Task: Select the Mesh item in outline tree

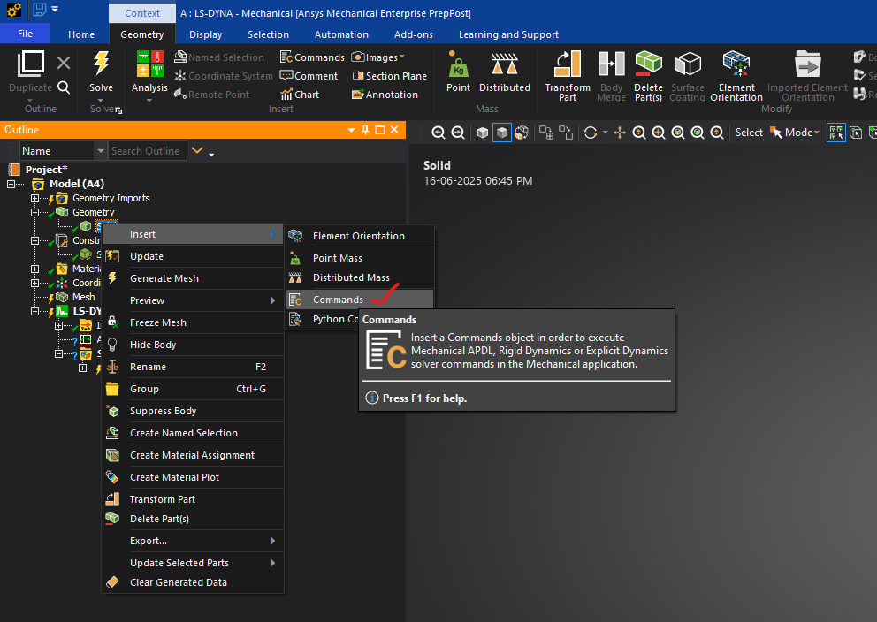Action: tap(83, 297)
